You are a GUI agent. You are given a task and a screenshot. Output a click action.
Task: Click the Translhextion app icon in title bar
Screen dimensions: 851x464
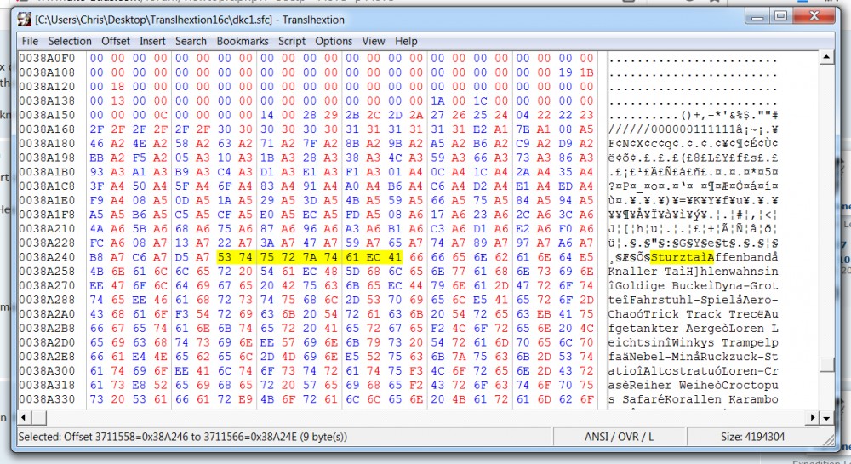pyautogui.click(x=25, y=17)
